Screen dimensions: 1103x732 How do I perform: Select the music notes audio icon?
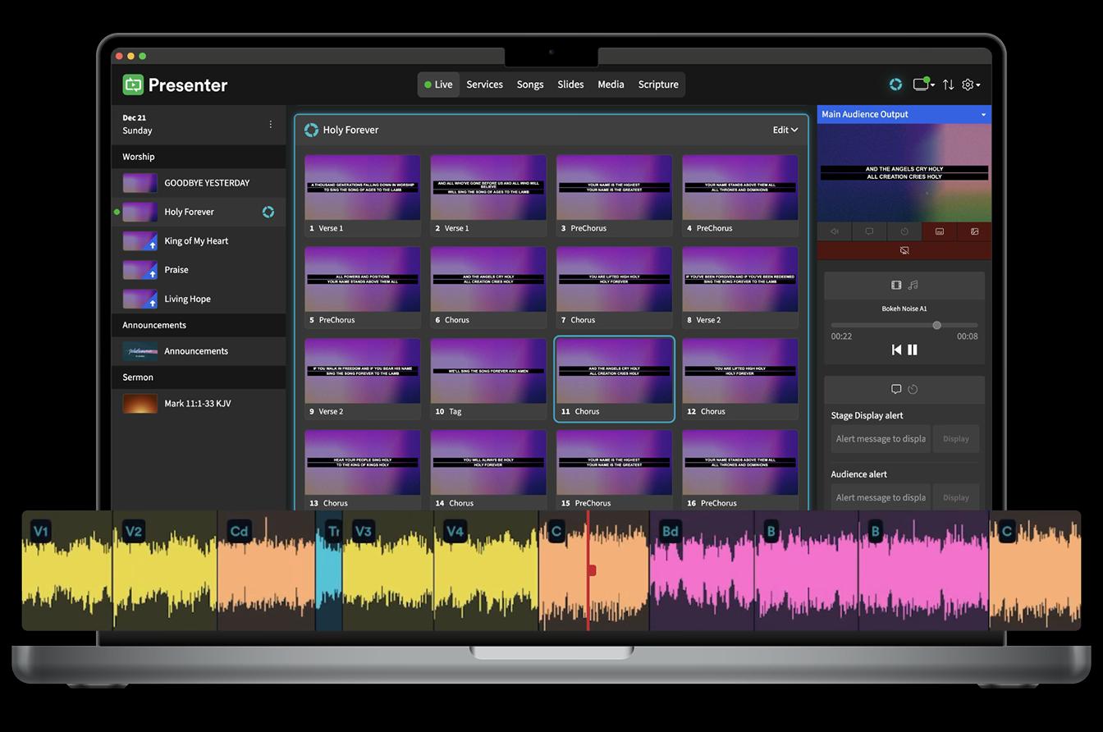click(913, 285)
